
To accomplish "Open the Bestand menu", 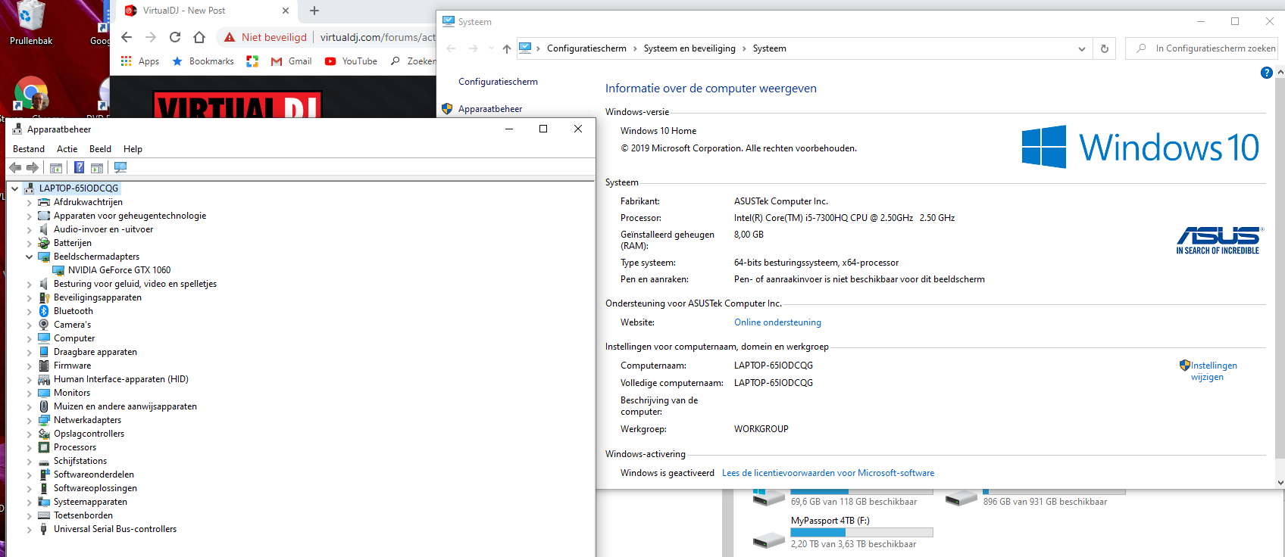I will pyautogui.click(x=29, y=149).
